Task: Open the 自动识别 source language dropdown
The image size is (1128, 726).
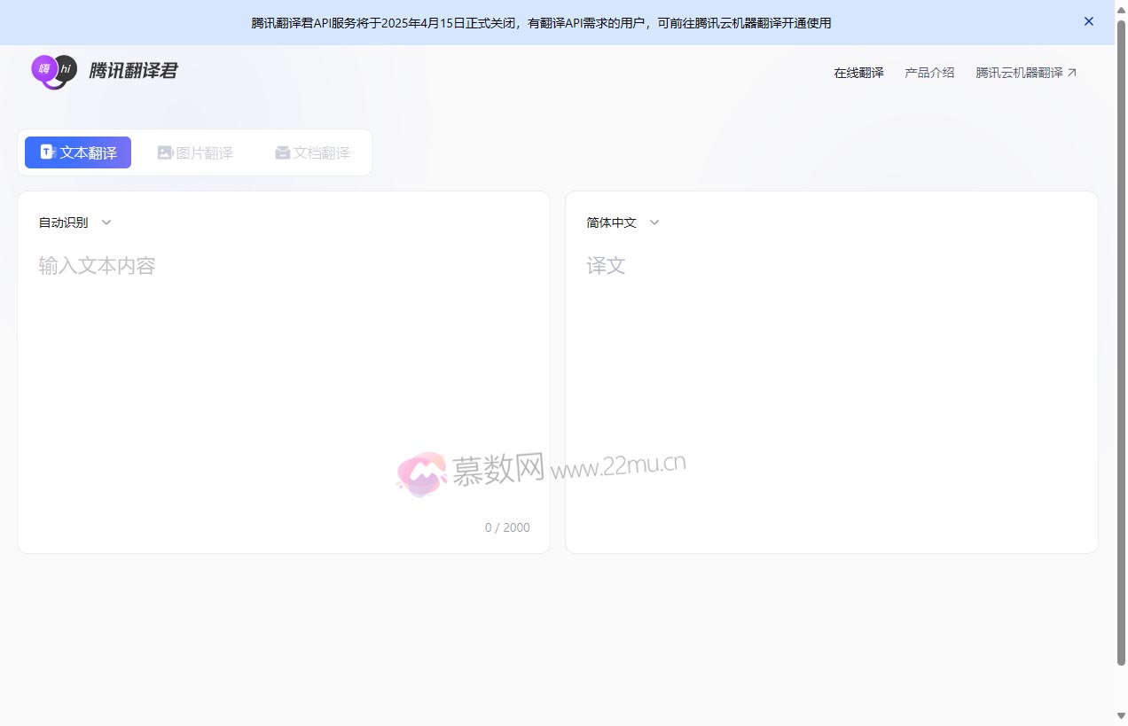Action: point(62,222)
